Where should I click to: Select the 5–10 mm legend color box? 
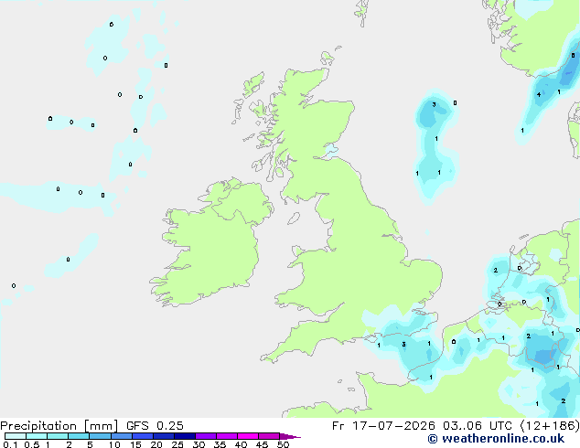100,436
